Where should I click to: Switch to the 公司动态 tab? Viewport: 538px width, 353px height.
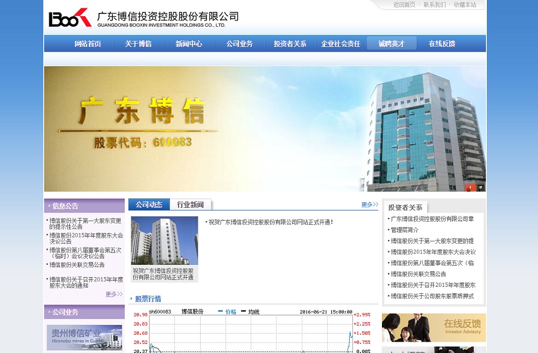click(149, 204)
